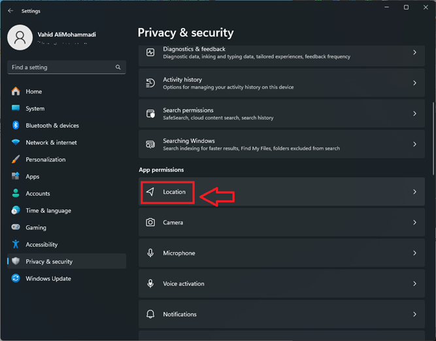Click the 'App permissions' section heading
Viewport: 436px width, 341px height.
pyautogui.click(x=161, y=170)
